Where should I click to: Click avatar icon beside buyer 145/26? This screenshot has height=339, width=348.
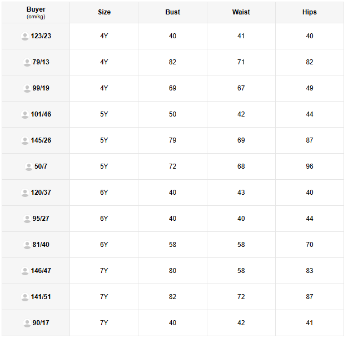click(x=25, y=141)
